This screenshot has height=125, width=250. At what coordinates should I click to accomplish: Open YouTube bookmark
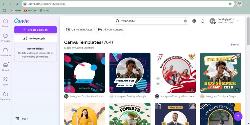pyautogui.click(x=30, y=10)
